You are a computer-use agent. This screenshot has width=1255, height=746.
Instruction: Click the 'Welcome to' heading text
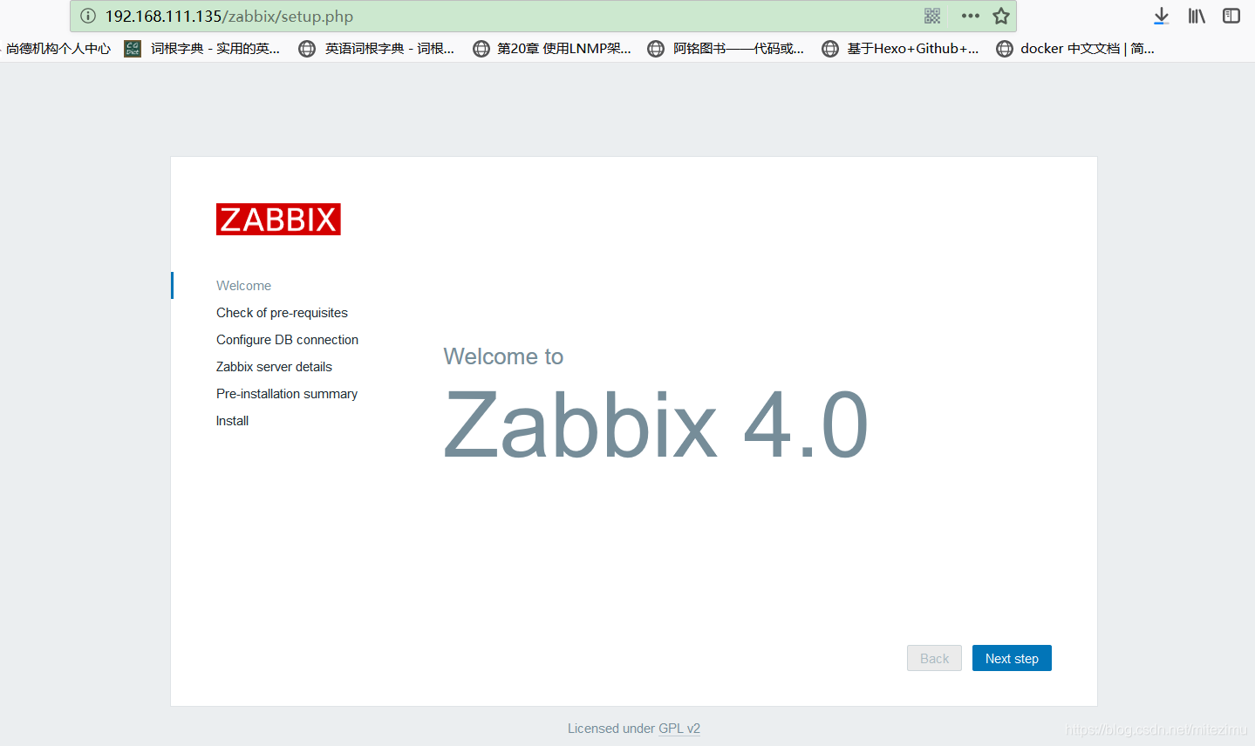503,356
